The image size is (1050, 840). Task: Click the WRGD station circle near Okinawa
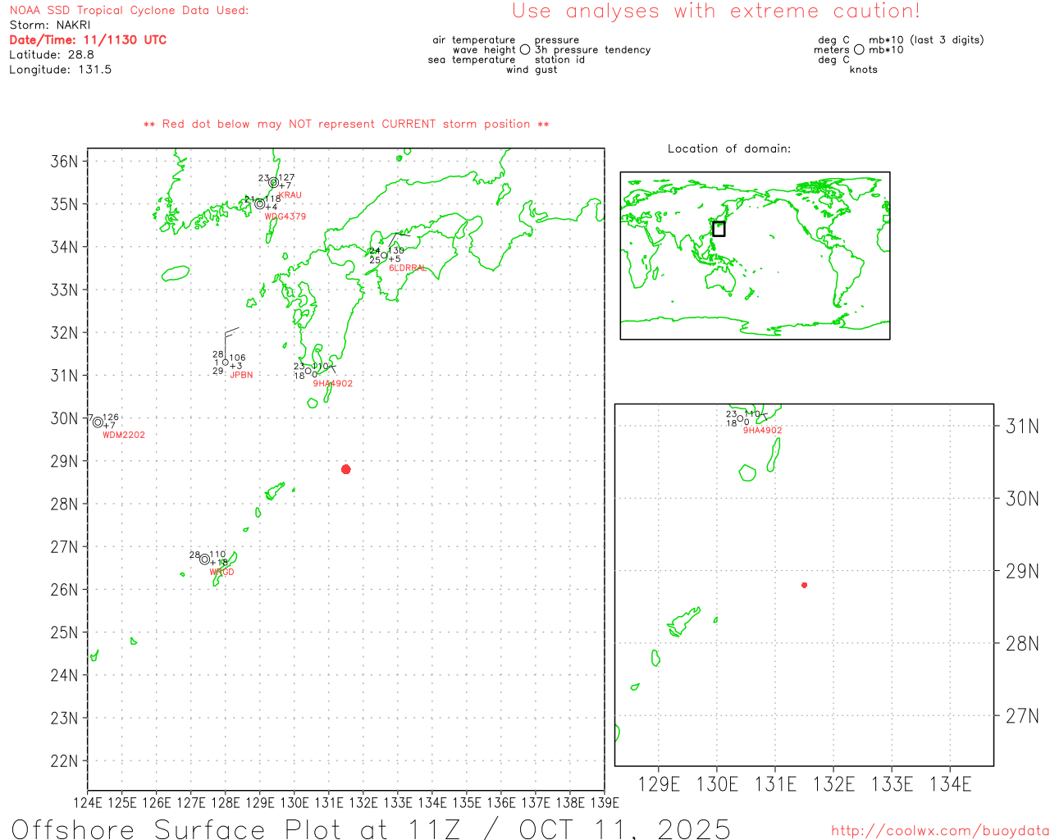pyautogui.click(x=205, y=559)
